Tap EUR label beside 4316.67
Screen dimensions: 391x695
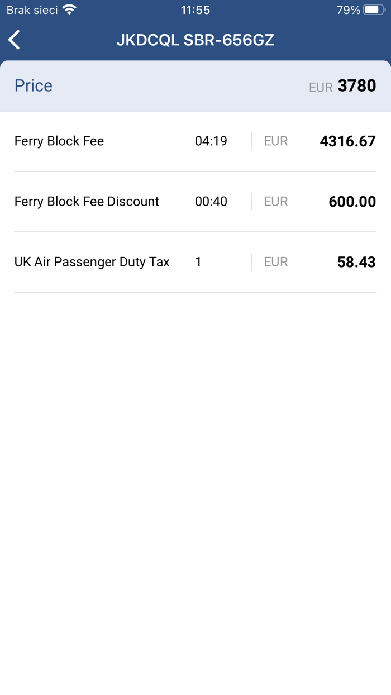click(x=276, y=141)
